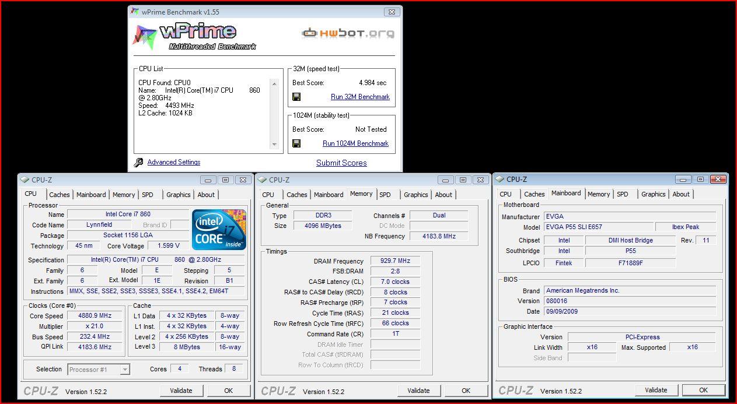Click the Row Refresh Cycle Time 66 clocks
Screen dimensions: 737x404
coord(395,323)
